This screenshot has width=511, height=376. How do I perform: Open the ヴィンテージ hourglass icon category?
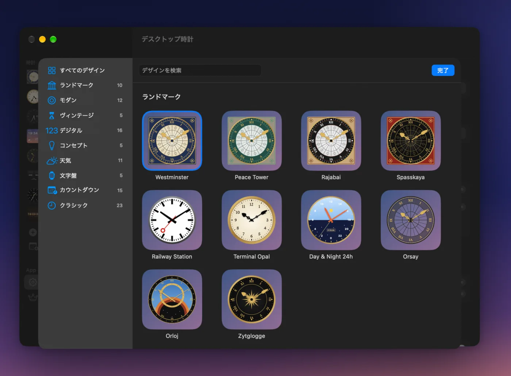(85, 115)
